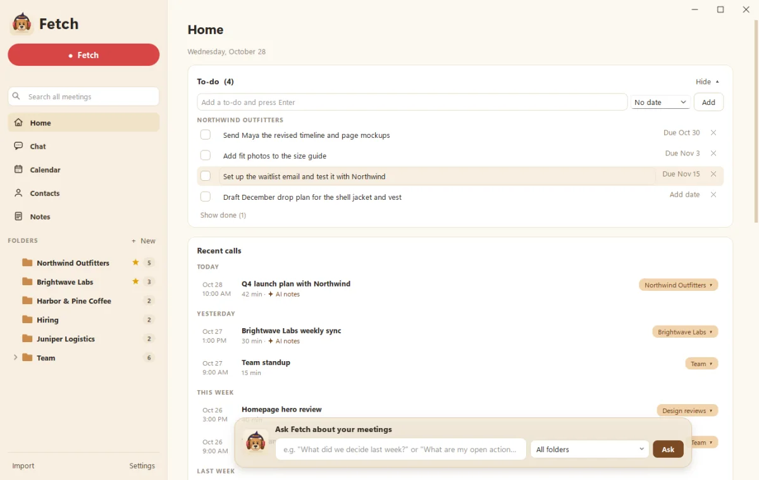This screenshot has height=480, width=759.
Task: Click the Fetch dog avatar in Ask bar
Action: pyautogui.click(x=256, y=442)
